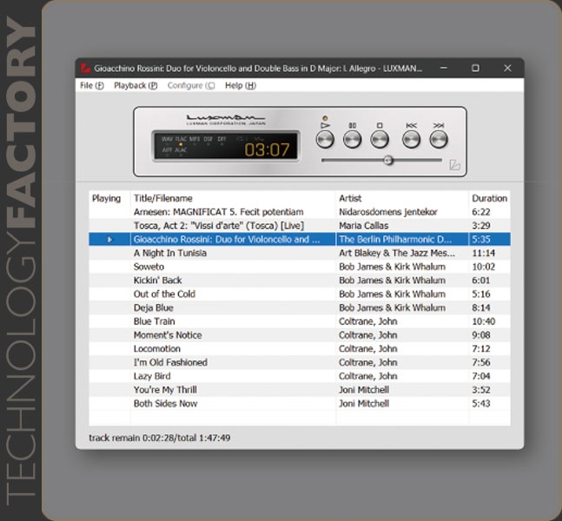Screen dimensions: 562x521
Task: Open the Help menu
Action: point(241,86)
